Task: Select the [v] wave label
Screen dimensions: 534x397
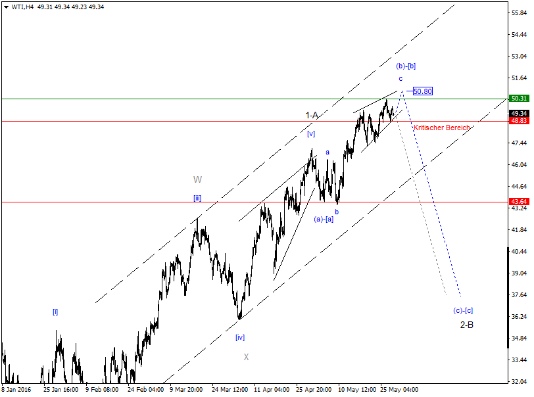Action: pos(311,134)
